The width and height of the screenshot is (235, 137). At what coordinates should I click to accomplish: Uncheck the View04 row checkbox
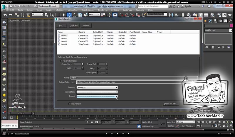point(59,44)
